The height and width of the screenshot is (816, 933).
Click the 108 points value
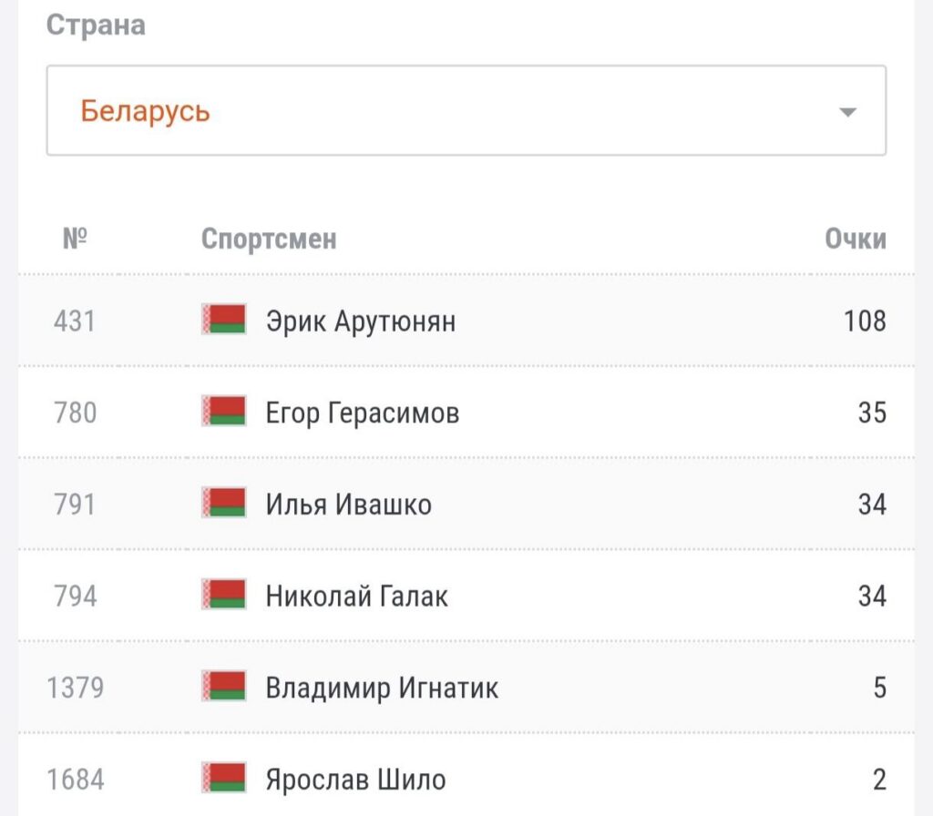(864, 321)
